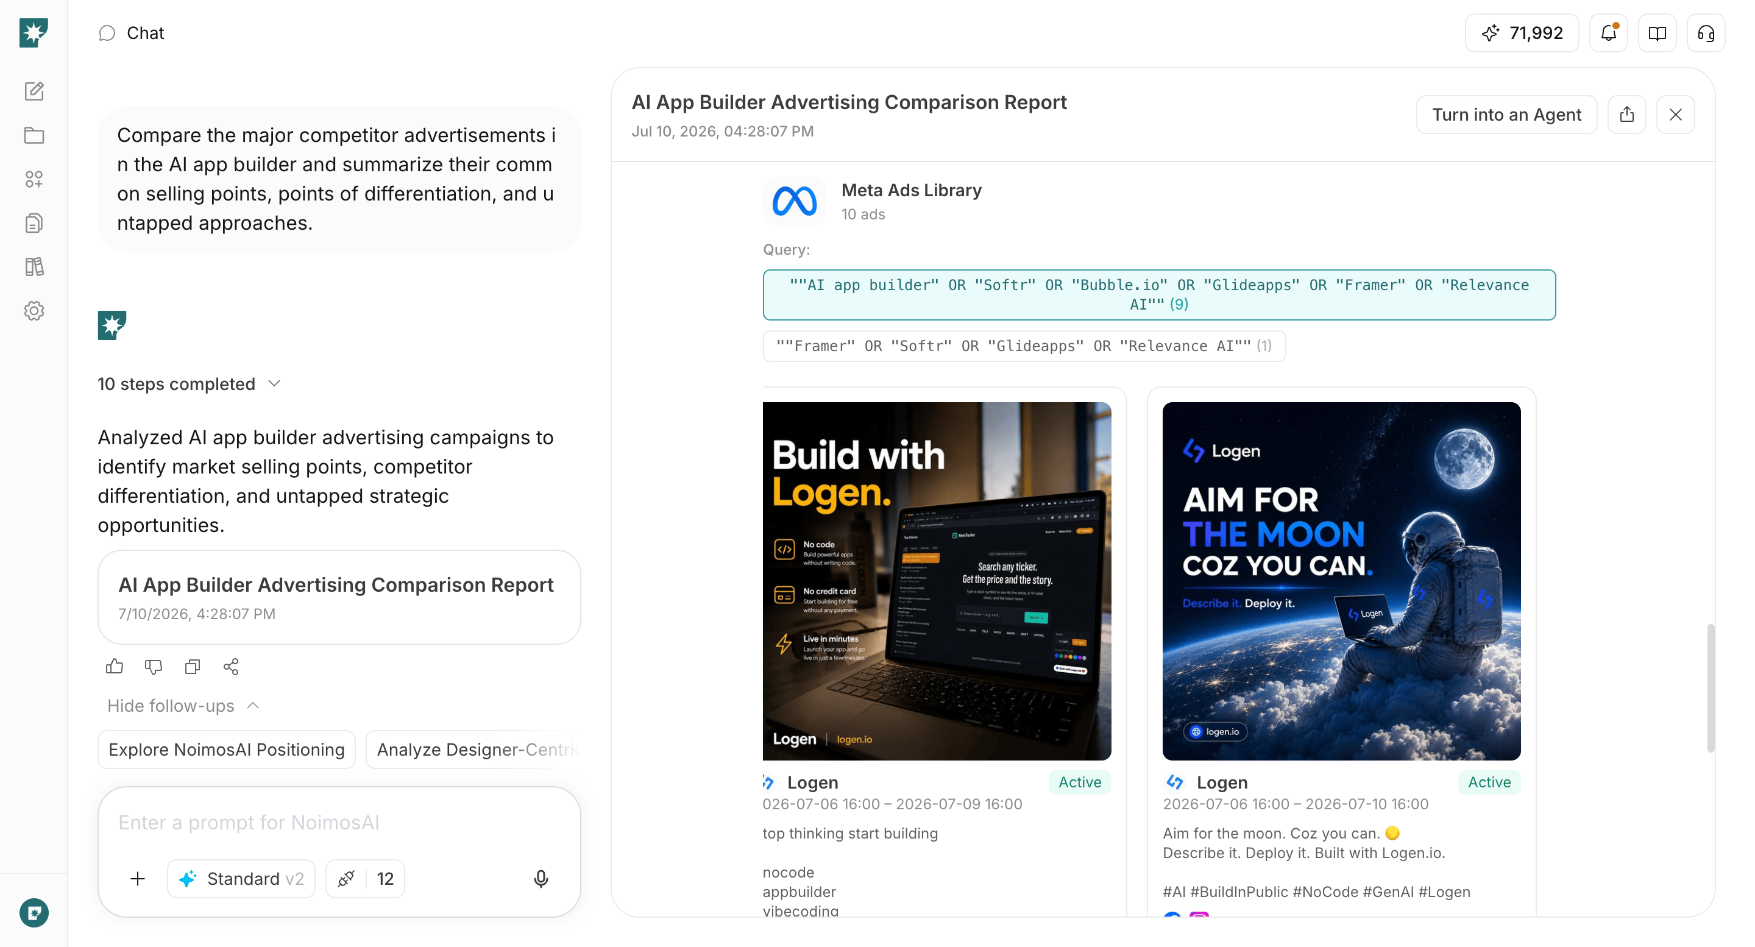The width and height of the screenshot is (1755, 947).
Task: Select the first query chip with 9 results
Action: (1159, 295)
